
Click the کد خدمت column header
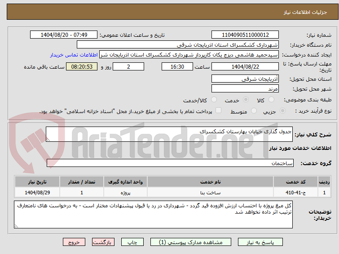point(296,182)
